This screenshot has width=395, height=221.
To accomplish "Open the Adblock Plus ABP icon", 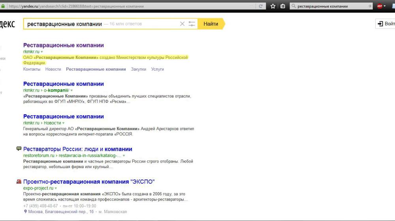I will 380,6.
